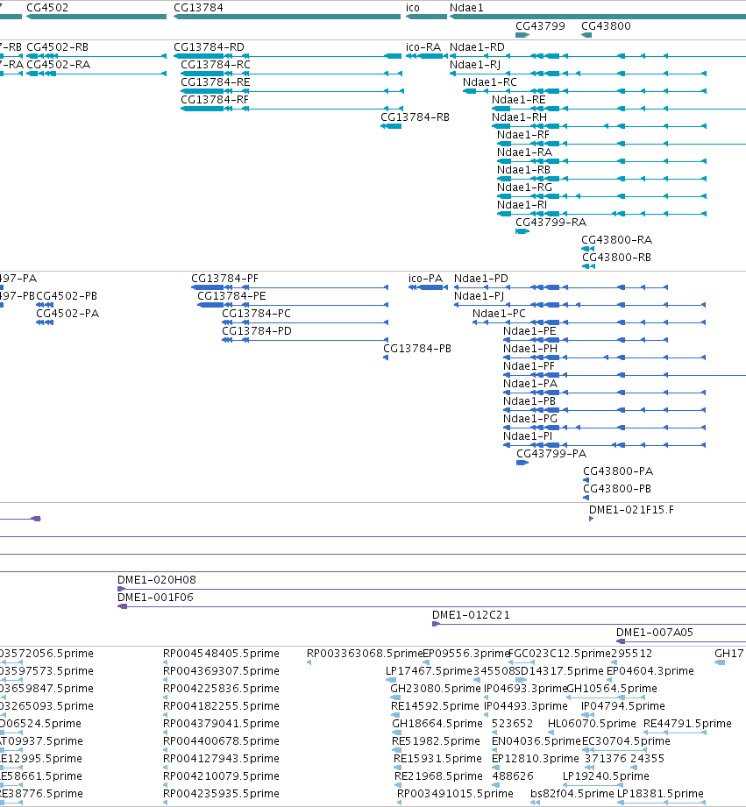Select the CG43800 gene label
The height and width of the screenshot is (807, 746).
(x=606, y=25)
